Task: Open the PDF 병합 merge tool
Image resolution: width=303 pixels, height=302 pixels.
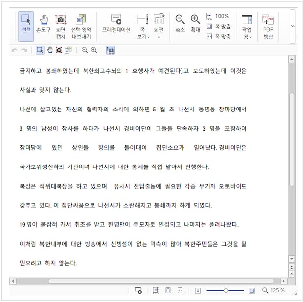Action: (268, 26)
